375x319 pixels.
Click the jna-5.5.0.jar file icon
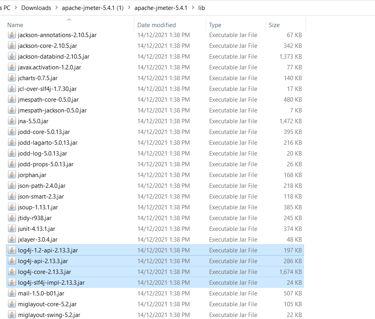(12, 121)
